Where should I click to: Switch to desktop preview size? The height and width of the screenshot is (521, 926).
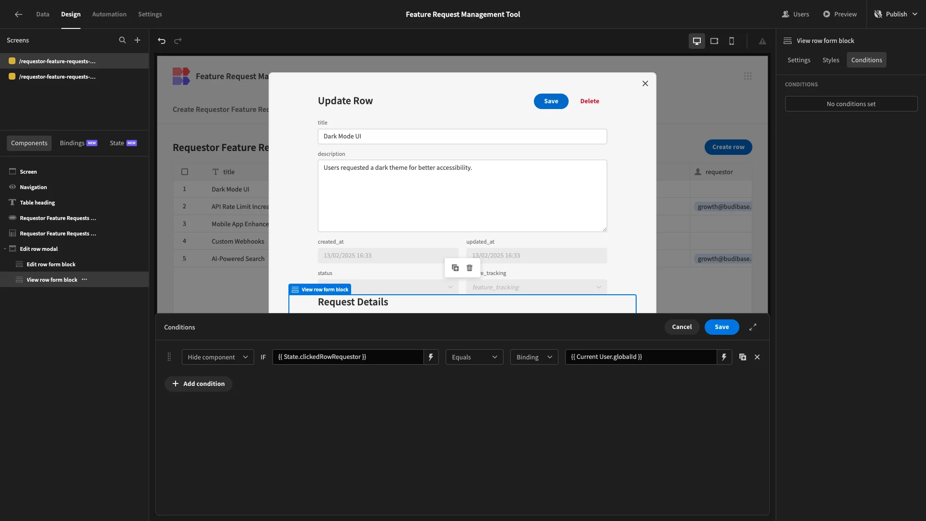click(697, 41)
